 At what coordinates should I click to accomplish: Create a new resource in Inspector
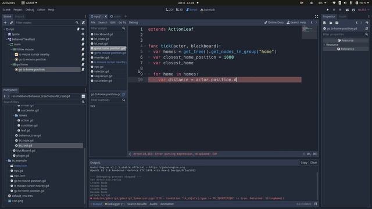(x=324, y=23)
